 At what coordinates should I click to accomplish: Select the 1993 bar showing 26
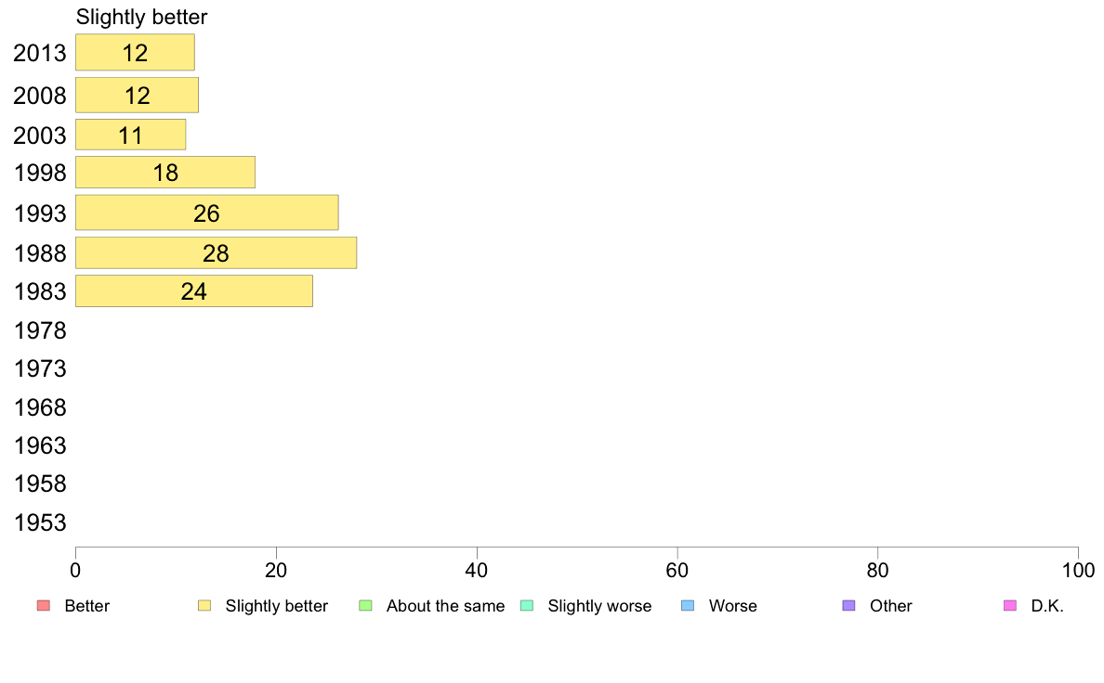207,213
